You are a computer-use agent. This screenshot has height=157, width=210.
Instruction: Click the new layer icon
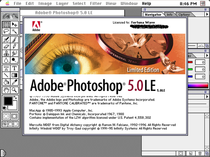point(190,154)
